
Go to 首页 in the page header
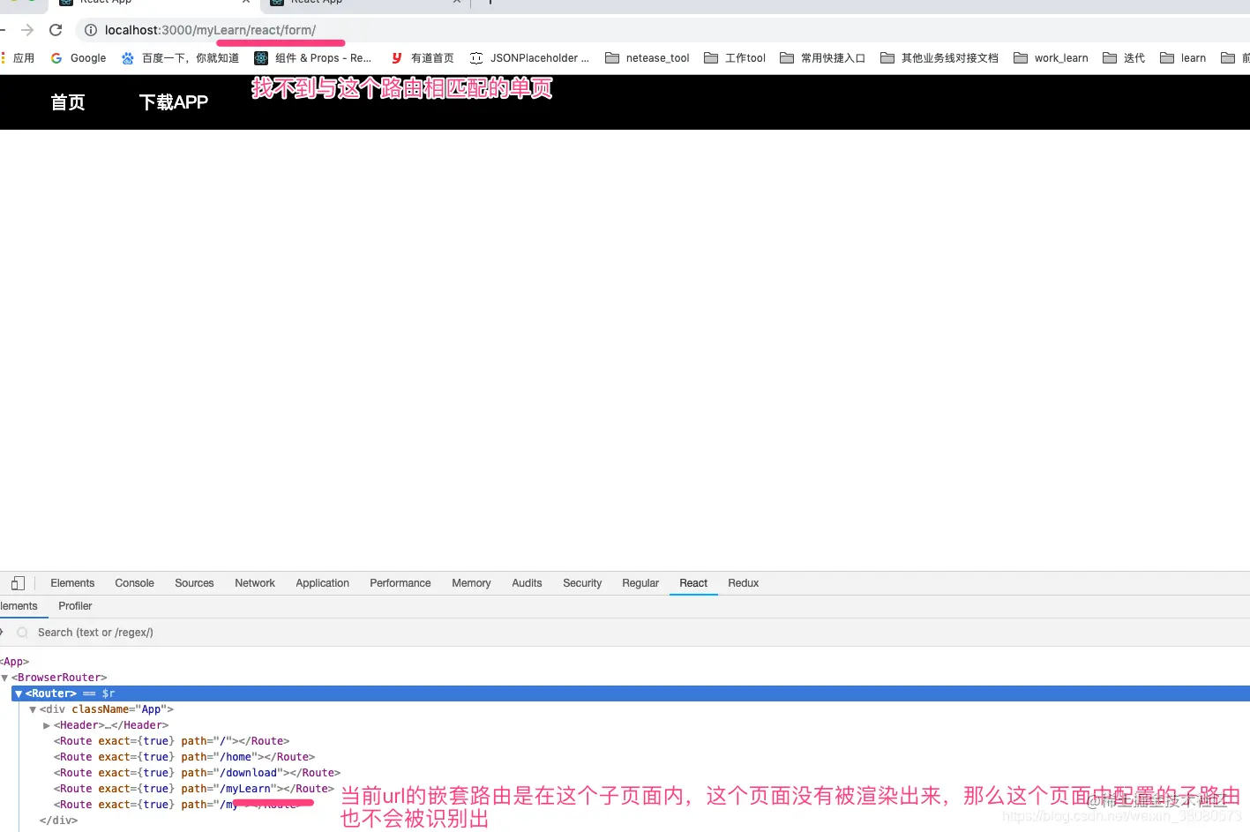[x=68, y=102]
